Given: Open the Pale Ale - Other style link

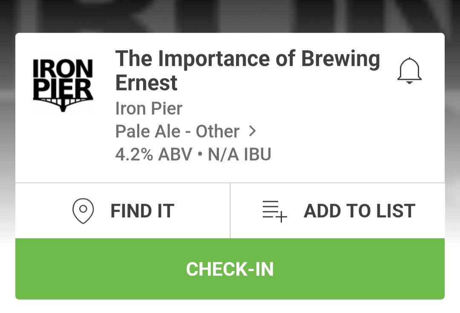Looking at the screenshot, I should 177,131.
